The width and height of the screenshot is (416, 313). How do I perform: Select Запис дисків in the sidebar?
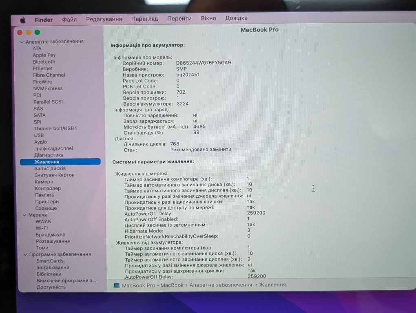point(50,169)
